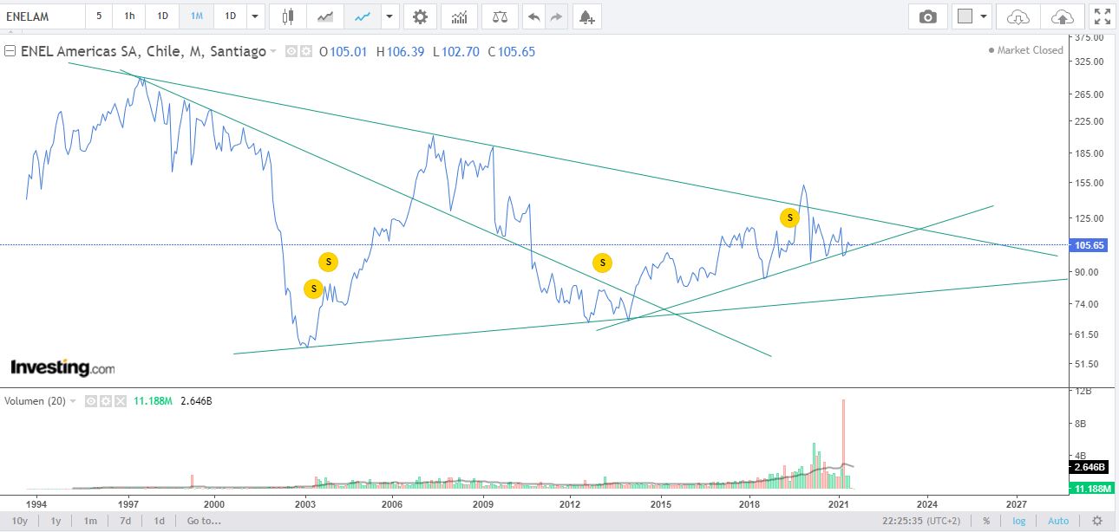This screenshot has height=532, width=1119.
Task: Expand the Volumen (20) indicator dropdown
Action: [x=73, y=401]
